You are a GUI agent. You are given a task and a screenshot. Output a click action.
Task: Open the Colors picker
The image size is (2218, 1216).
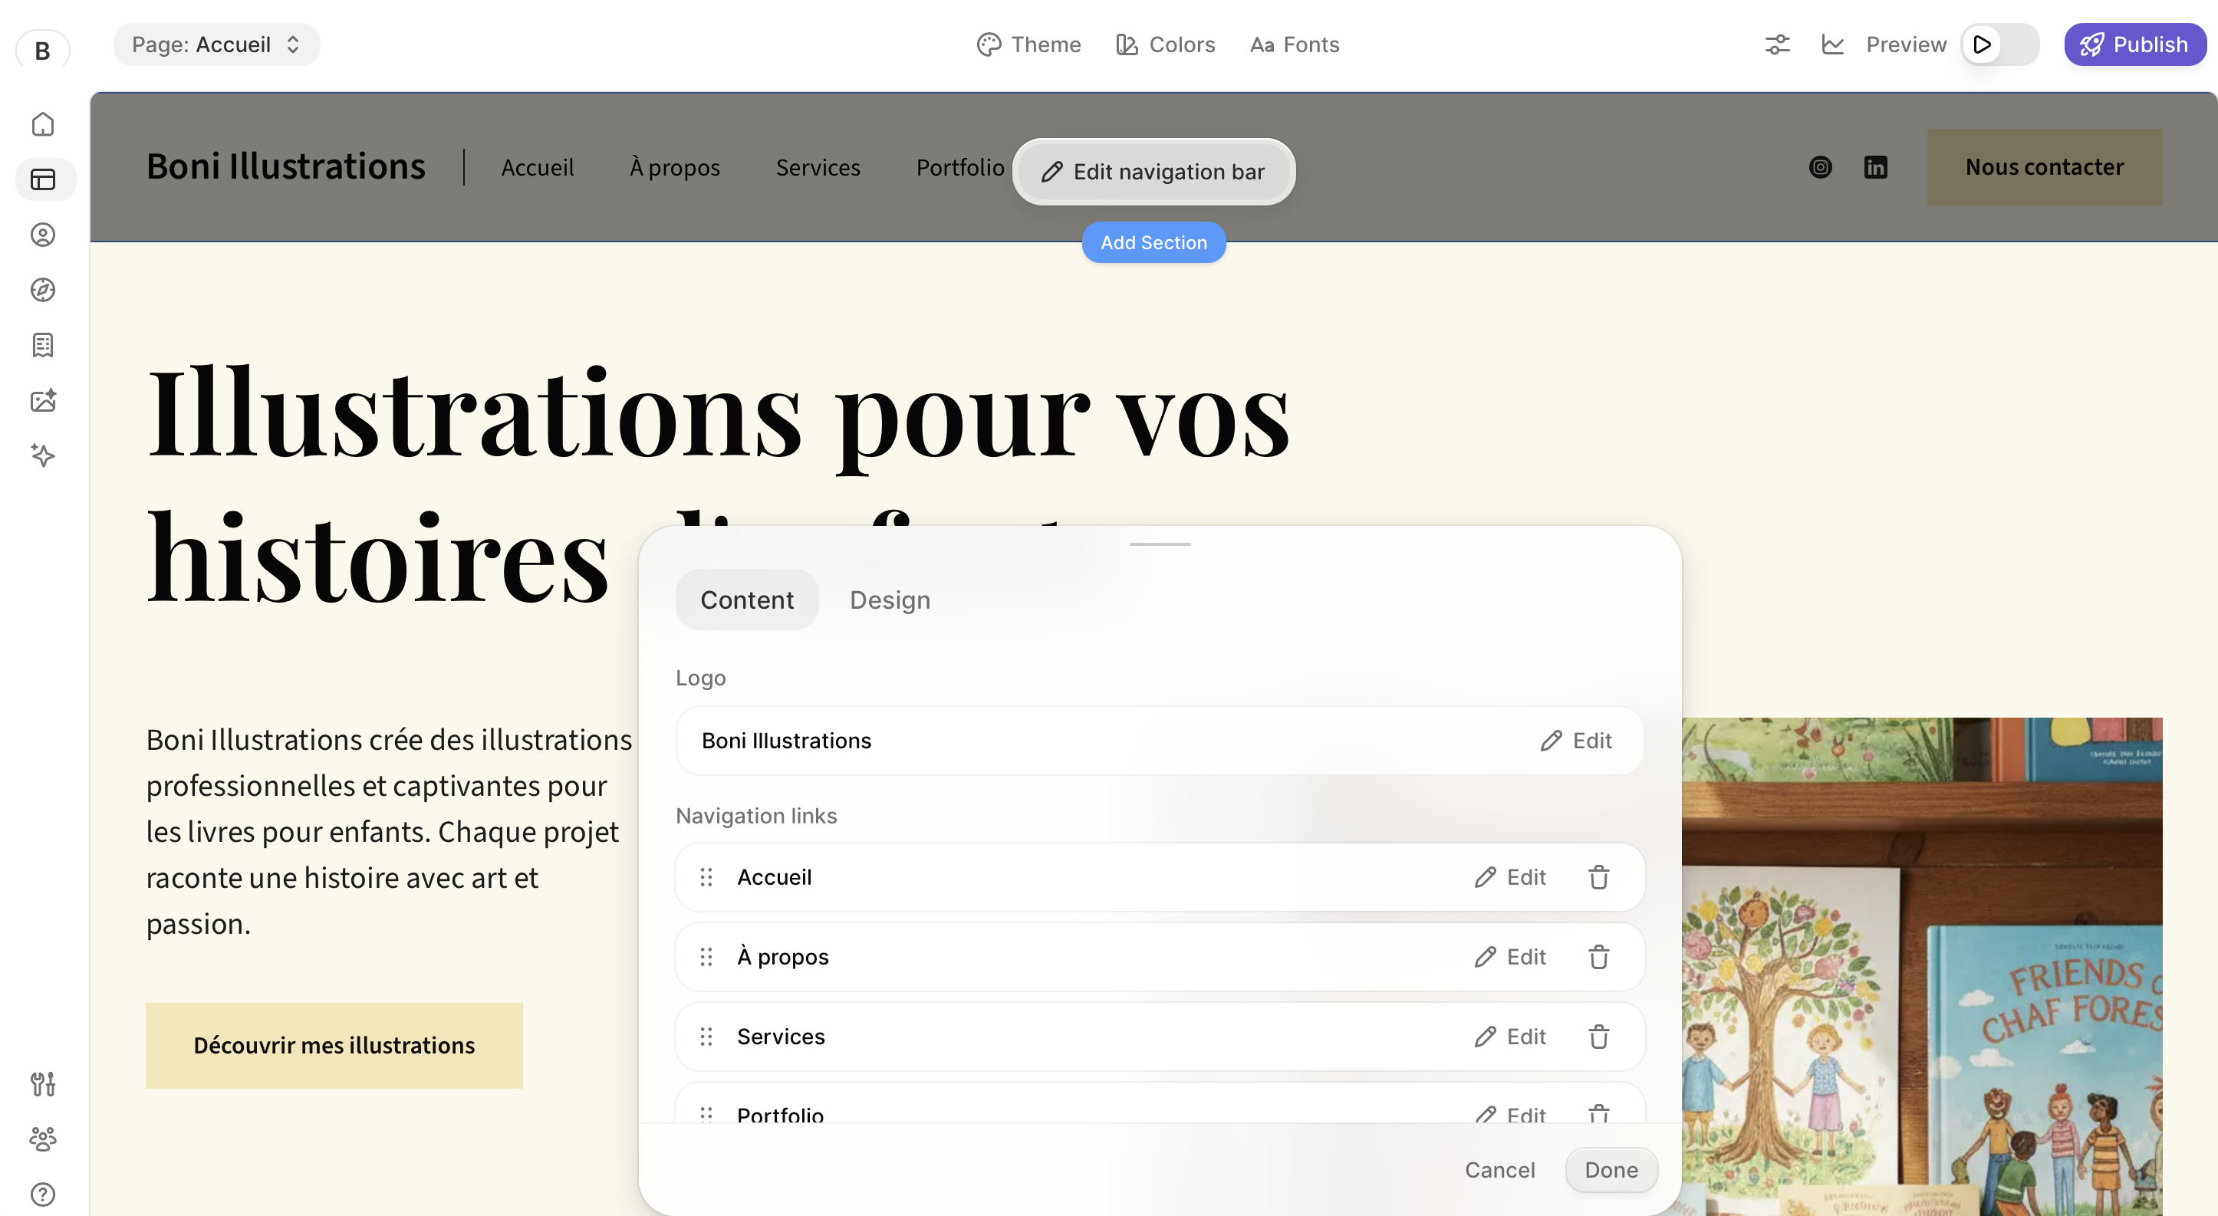1165,44
